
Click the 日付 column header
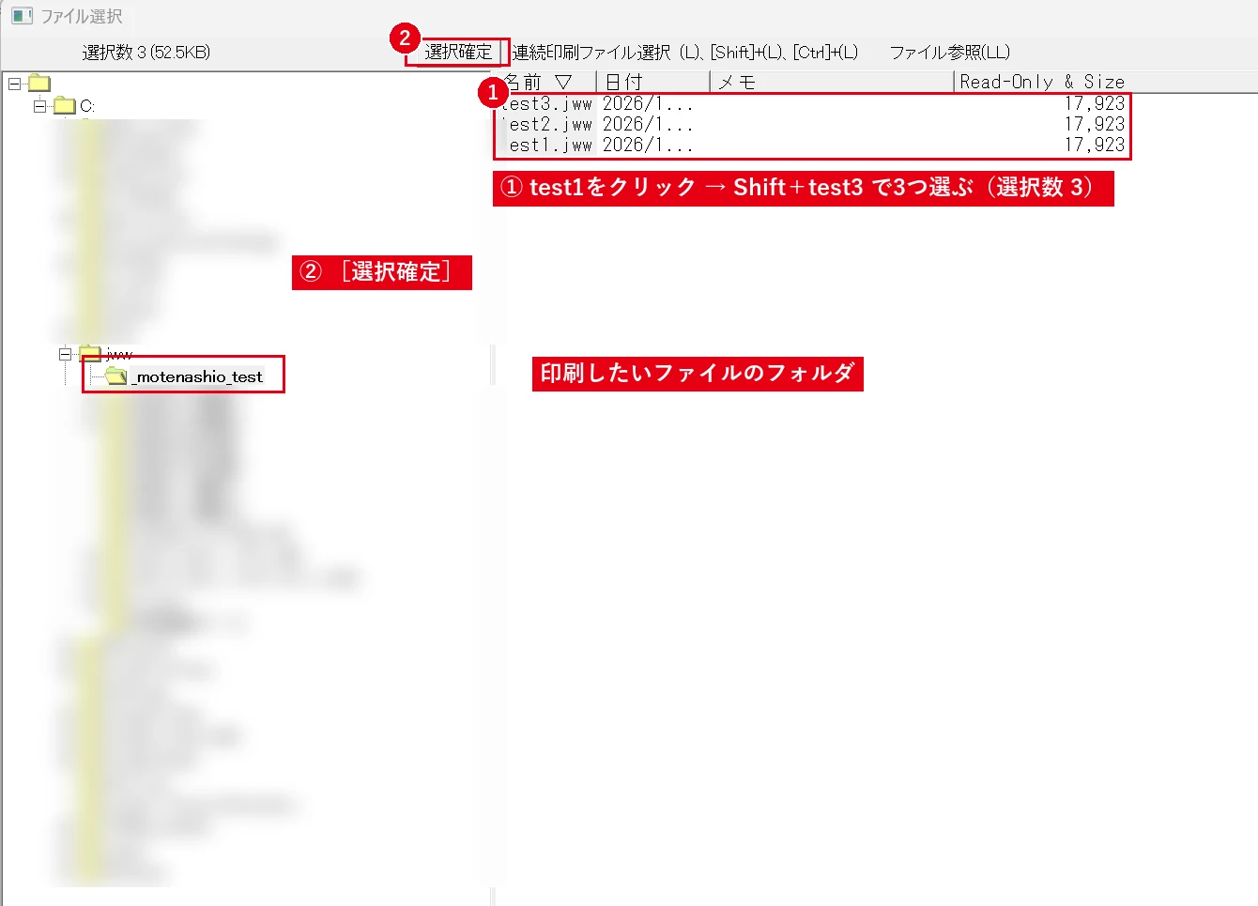coord(653,82)
